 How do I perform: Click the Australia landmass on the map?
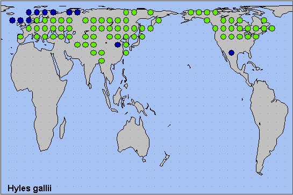[x=133, y=137]
